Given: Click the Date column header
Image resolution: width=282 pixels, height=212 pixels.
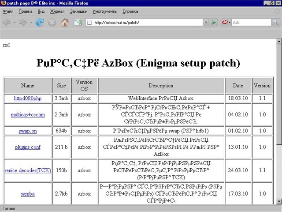Looking at the screenshot, I should point(238,85).
